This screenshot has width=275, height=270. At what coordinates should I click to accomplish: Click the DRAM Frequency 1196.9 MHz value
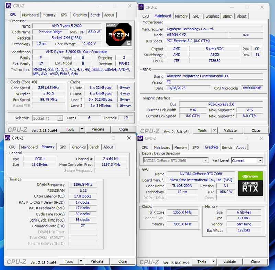[x=82, y=184]
